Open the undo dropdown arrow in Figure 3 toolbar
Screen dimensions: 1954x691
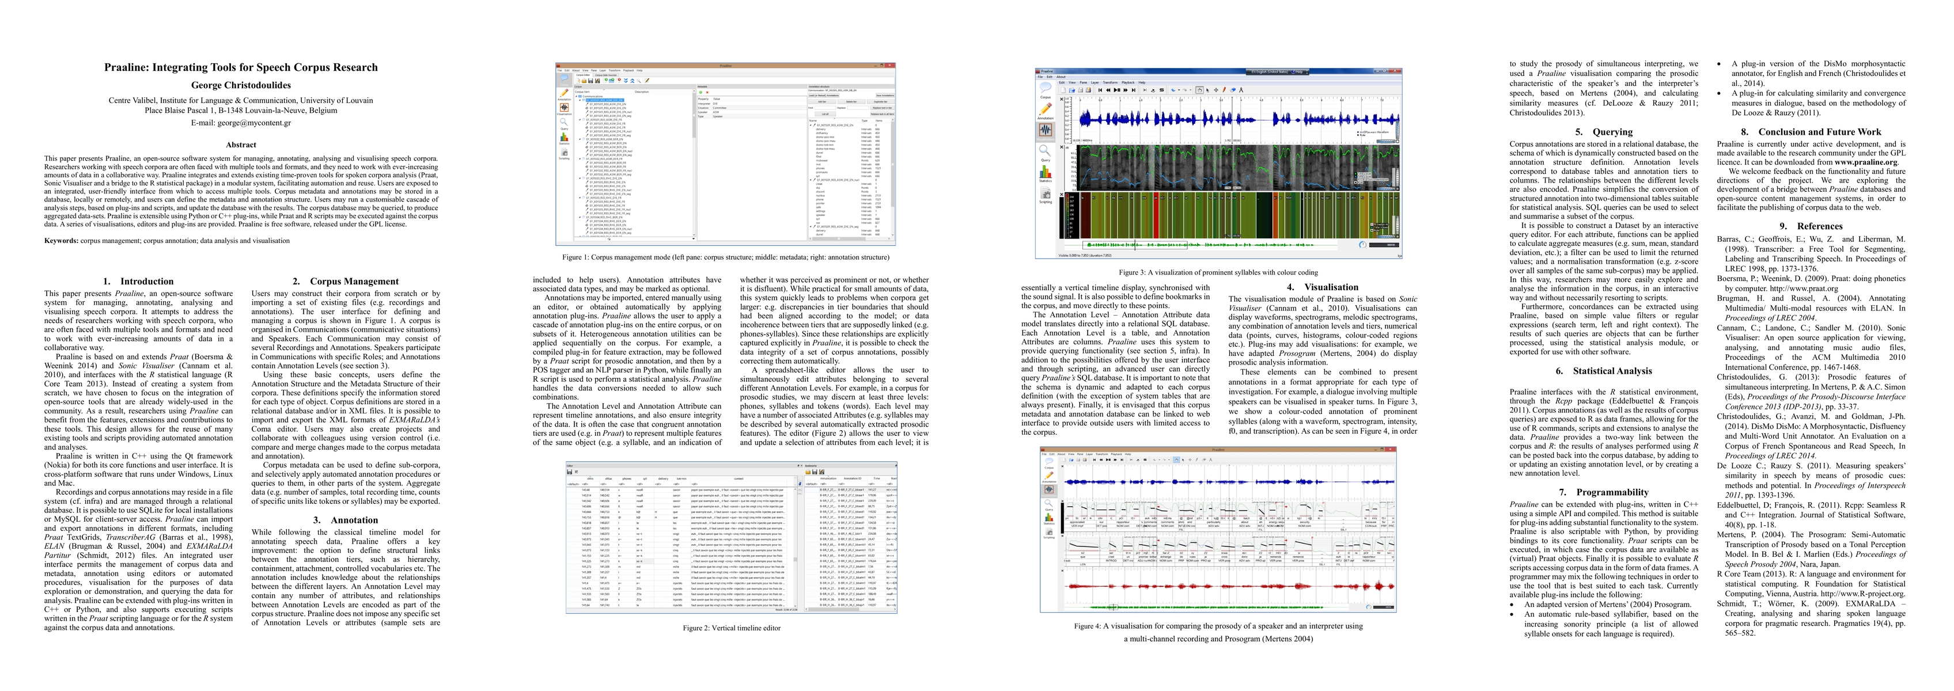tap(1179, 90)
